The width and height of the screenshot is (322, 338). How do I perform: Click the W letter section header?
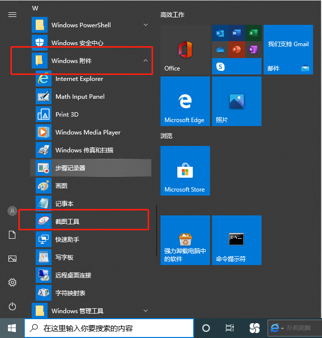(35, 8)
